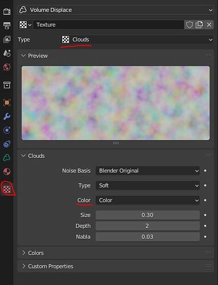Animate Noise Basis property dot
Viewport: 218px width, 285px height.
[205, 170]
